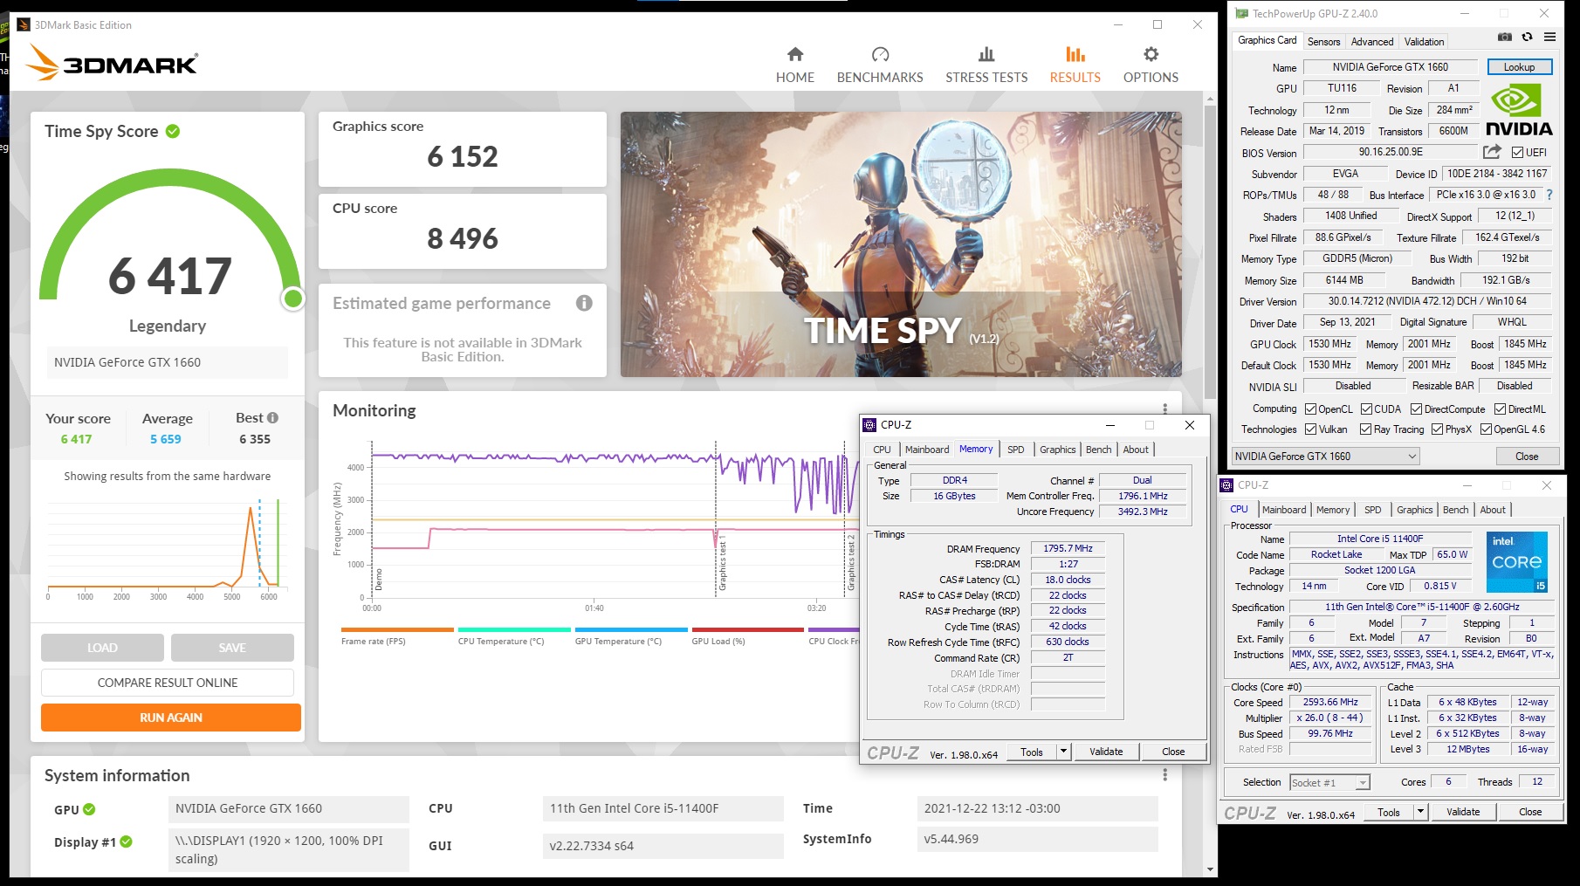Click the 3DMark vertical scrollbar

(1210, 253)
